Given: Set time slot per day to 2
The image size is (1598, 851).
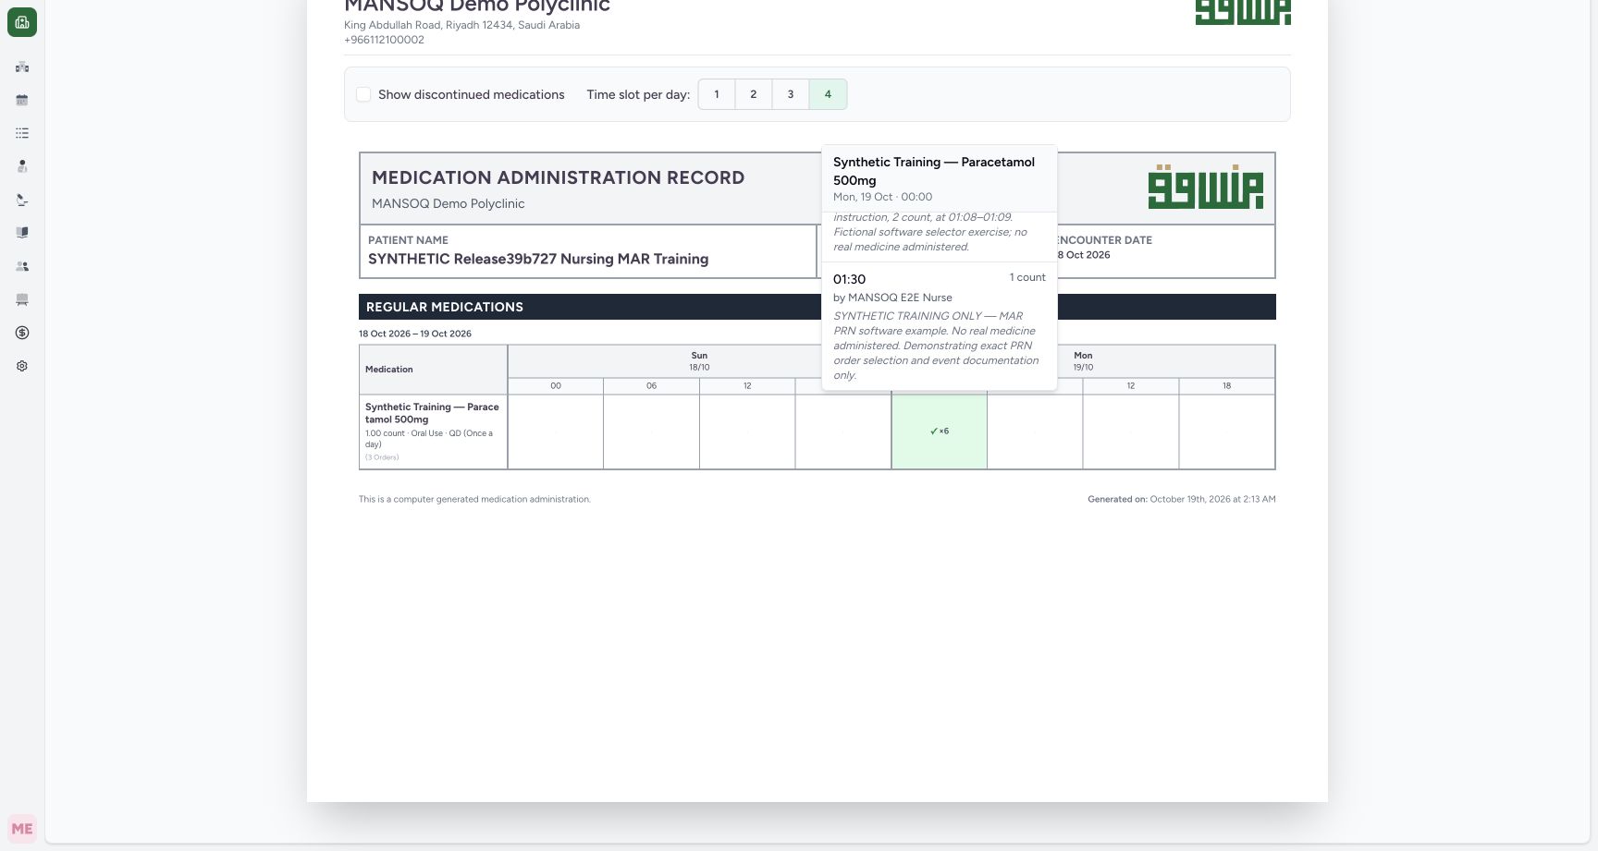Looking at the screenshot, I should coord(754,94).
